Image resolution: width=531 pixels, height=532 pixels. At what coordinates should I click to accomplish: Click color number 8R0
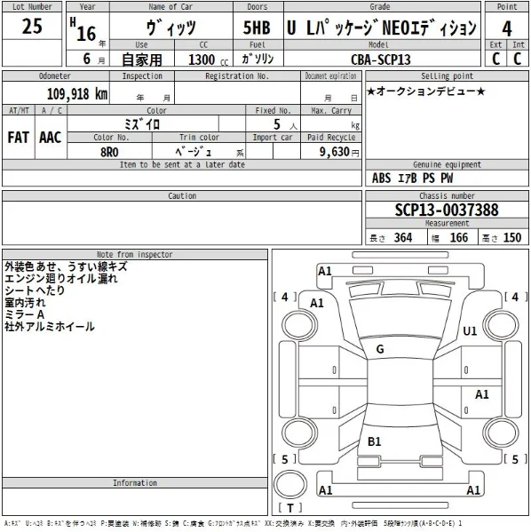tap(109, 152)
